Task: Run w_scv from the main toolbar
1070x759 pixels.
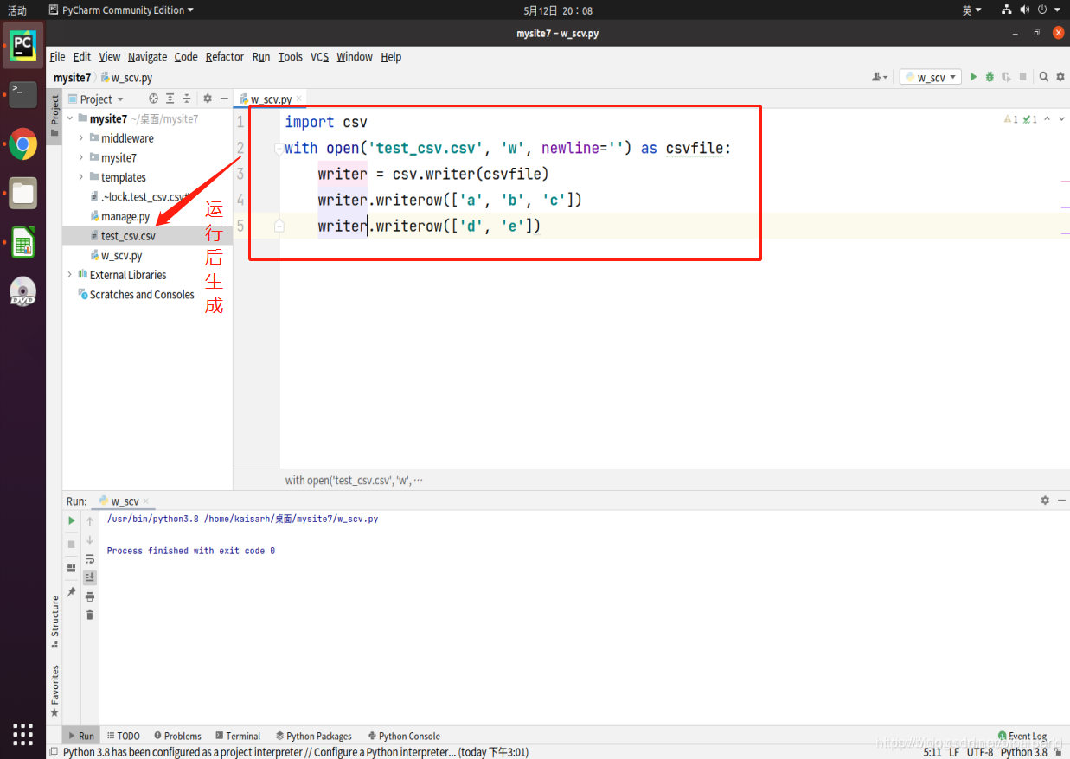Action: tap(973, 77)
